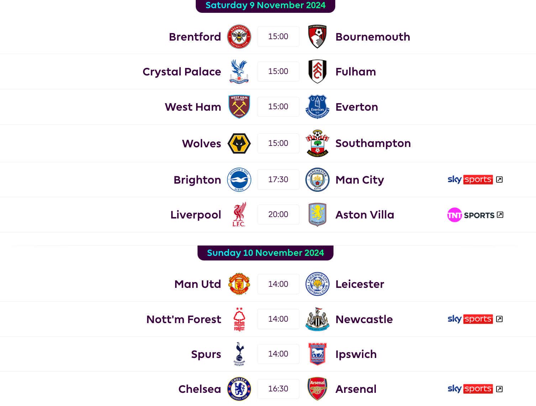
Task: Click the 17:30 Brighton kickoff time
Action: (x=278, y=180)
